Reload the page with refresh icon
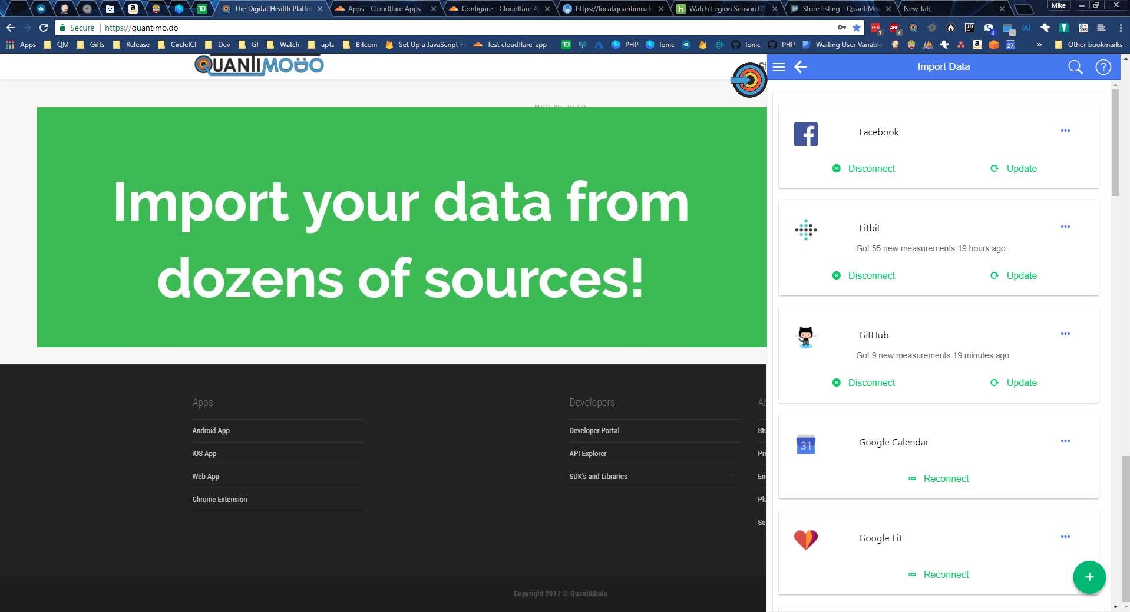This screenshot has height=612, width=1130. click(x=44, y=28)
